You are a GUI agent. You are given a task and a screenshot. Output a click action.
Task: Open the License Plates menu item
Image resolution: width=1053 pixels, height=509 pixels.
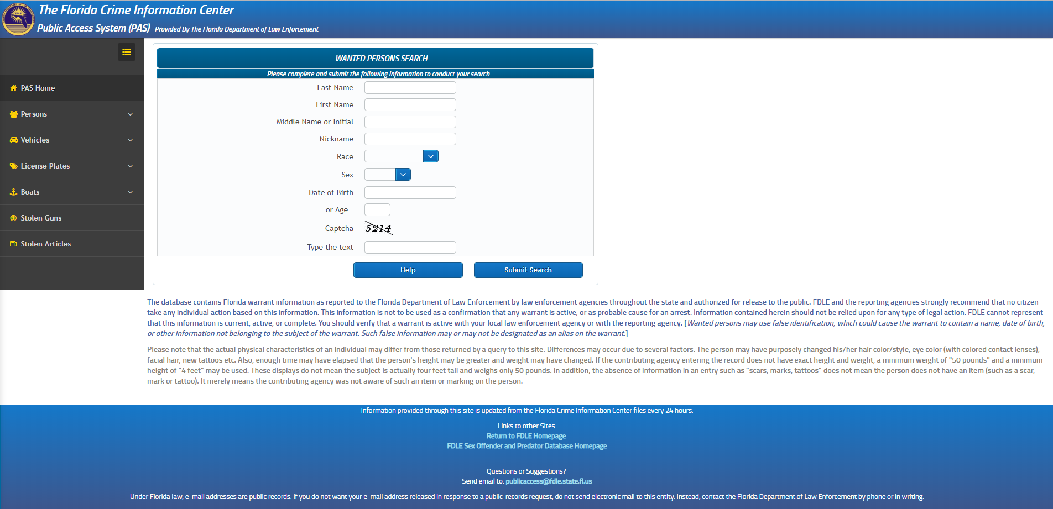pyautogui.click(x=72, y=166)
